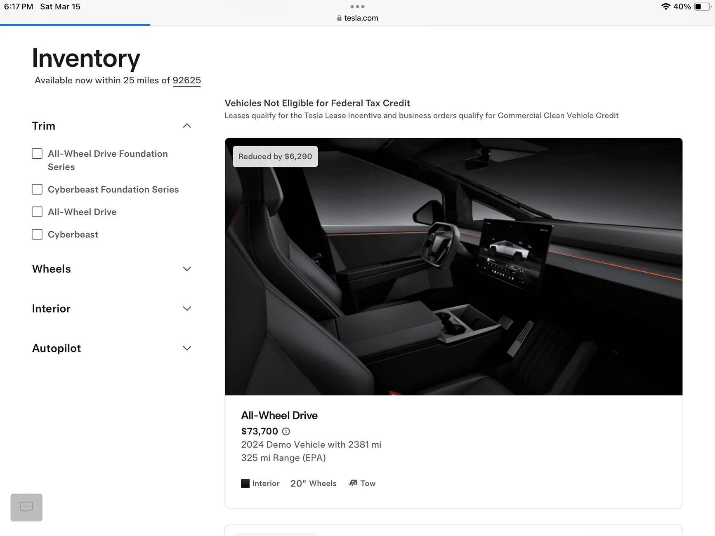The image size is (715, 536).
Task: Toggle the plain Cyberbeast trim checkbox
Action: pos(37,234)
